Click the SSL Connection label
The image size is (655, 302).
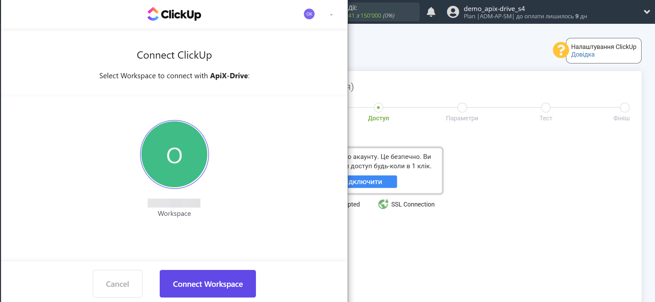click(x=413, y=204)
